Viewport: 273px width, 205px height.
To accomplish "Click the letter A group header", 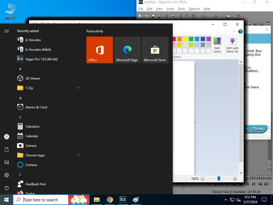I will click(20, 98).
